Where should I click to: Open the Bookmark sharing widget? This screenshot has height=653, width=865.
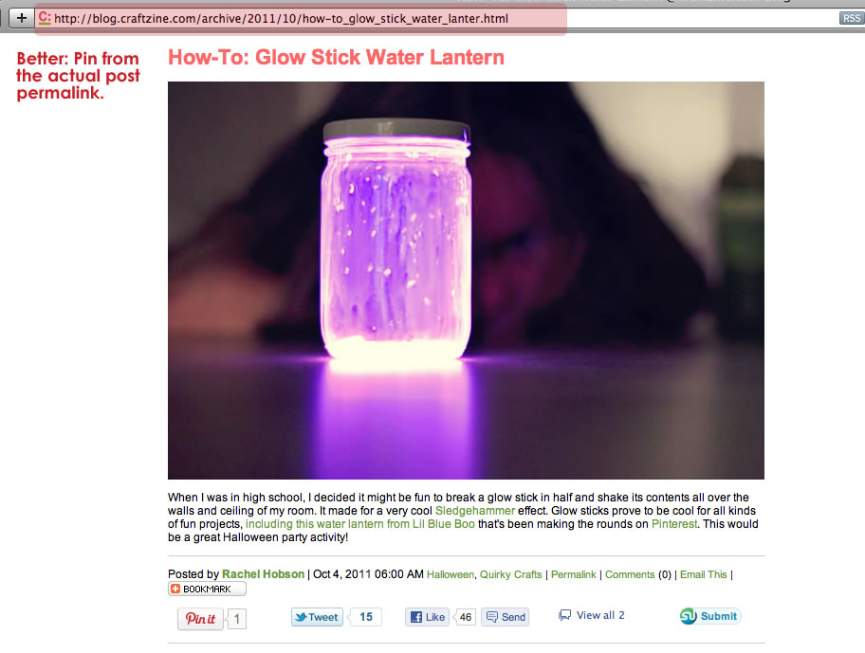(x=207, y=590)
